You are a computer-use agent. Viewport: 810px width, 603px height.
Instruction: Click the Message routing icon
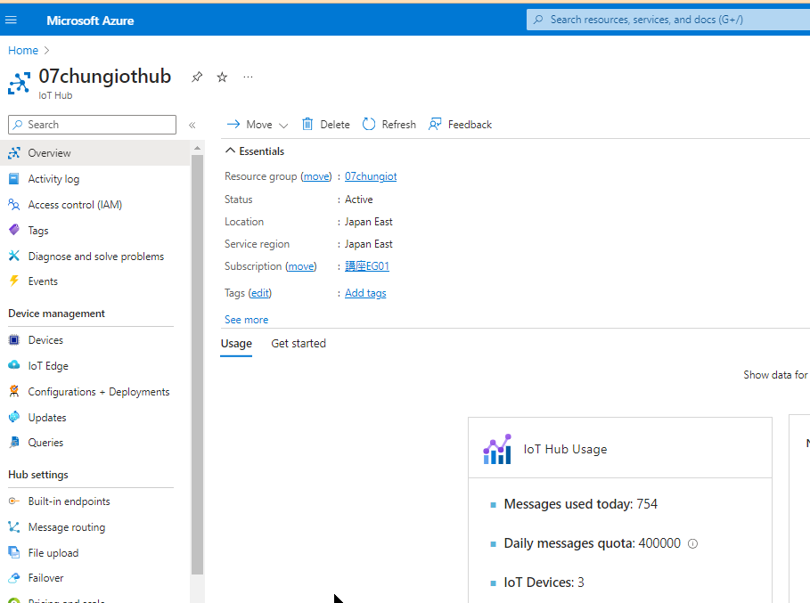[x=14, y=526]
